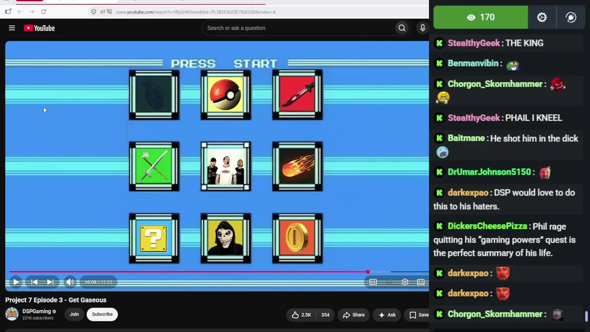590x332 pixels.
Task: Click the flaming fireball tile
Action: (297, 166)
